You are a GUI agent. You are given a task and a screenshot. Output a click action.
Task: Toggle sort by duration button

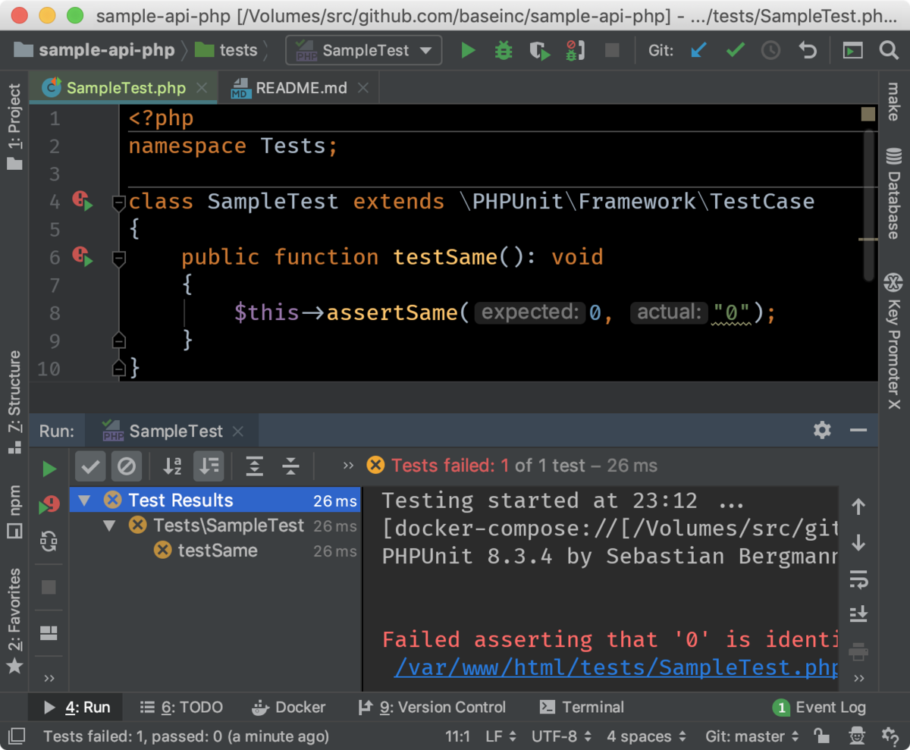(x=209, y=466)
